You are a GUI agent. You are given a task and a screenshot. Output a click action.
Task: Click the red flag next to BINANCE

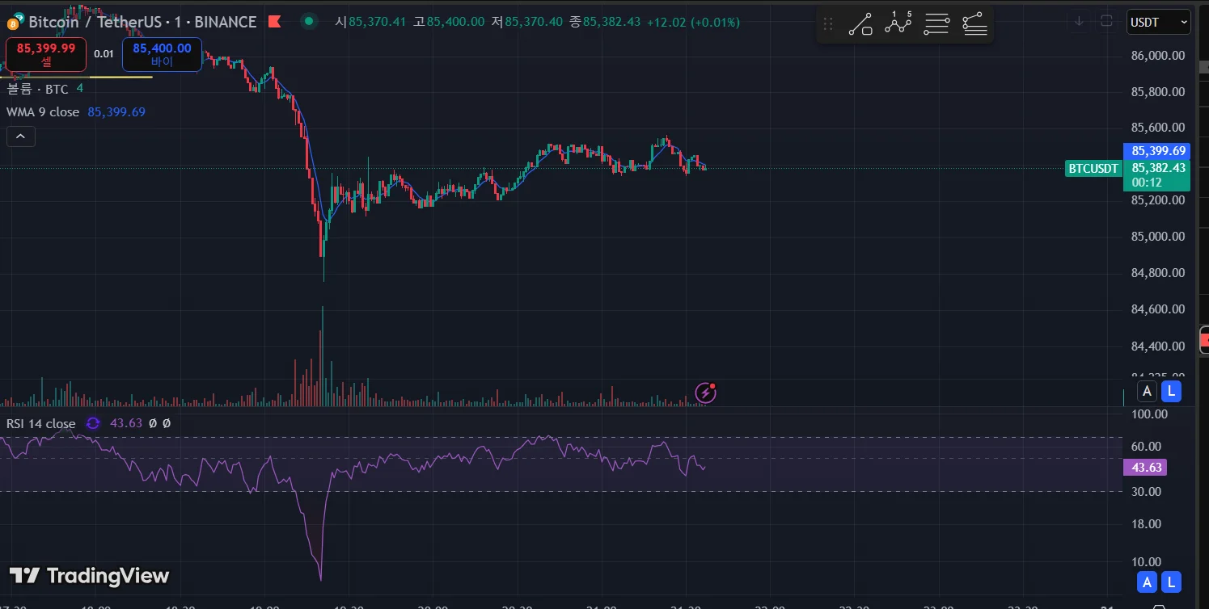(275, 22)
